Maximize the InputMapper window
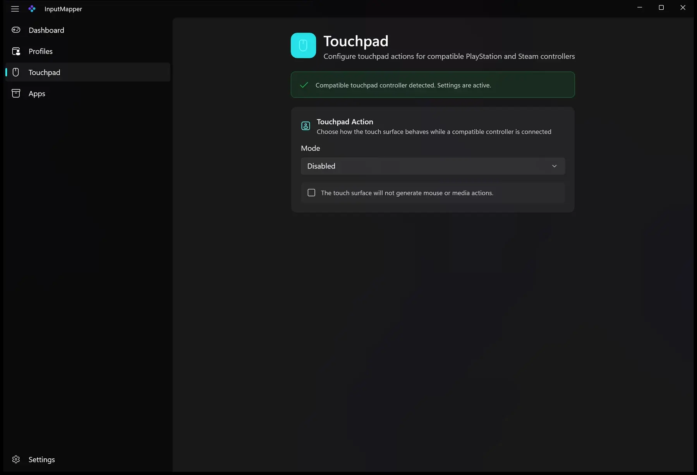The height and width of the screenshot is (475, 697). click(x=661, y=8)
